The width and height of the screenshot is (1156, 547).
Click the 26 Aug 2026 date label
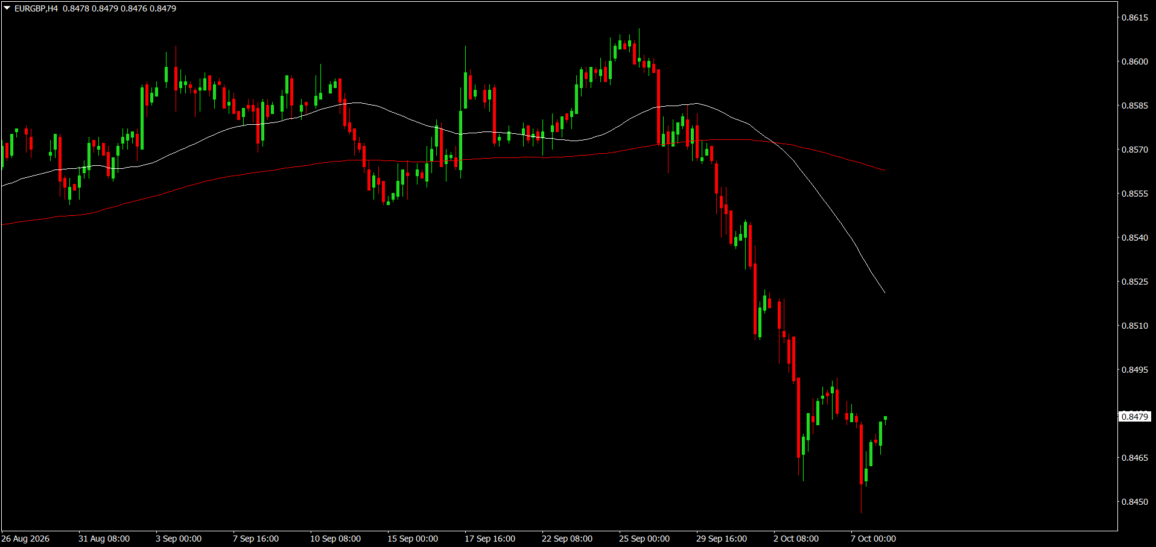(25, 539)
